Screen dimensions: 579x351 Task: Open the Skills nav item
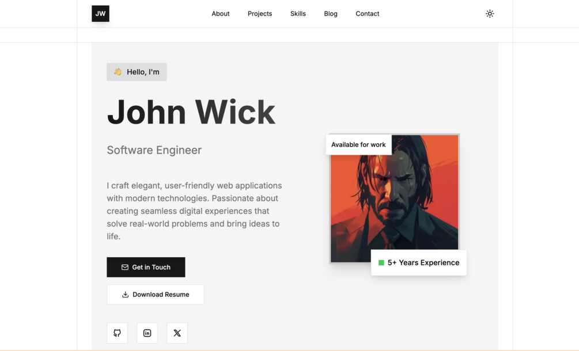(298, 14)
